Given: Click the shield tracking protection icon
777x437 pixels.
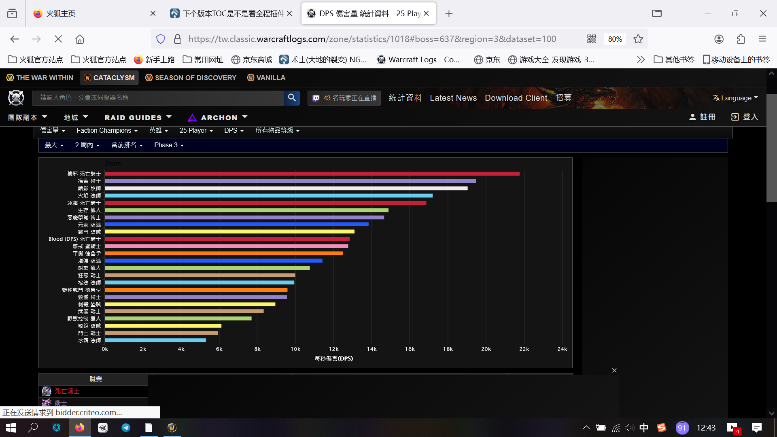Looking at the screenshot, I should [x=161, y=39].
